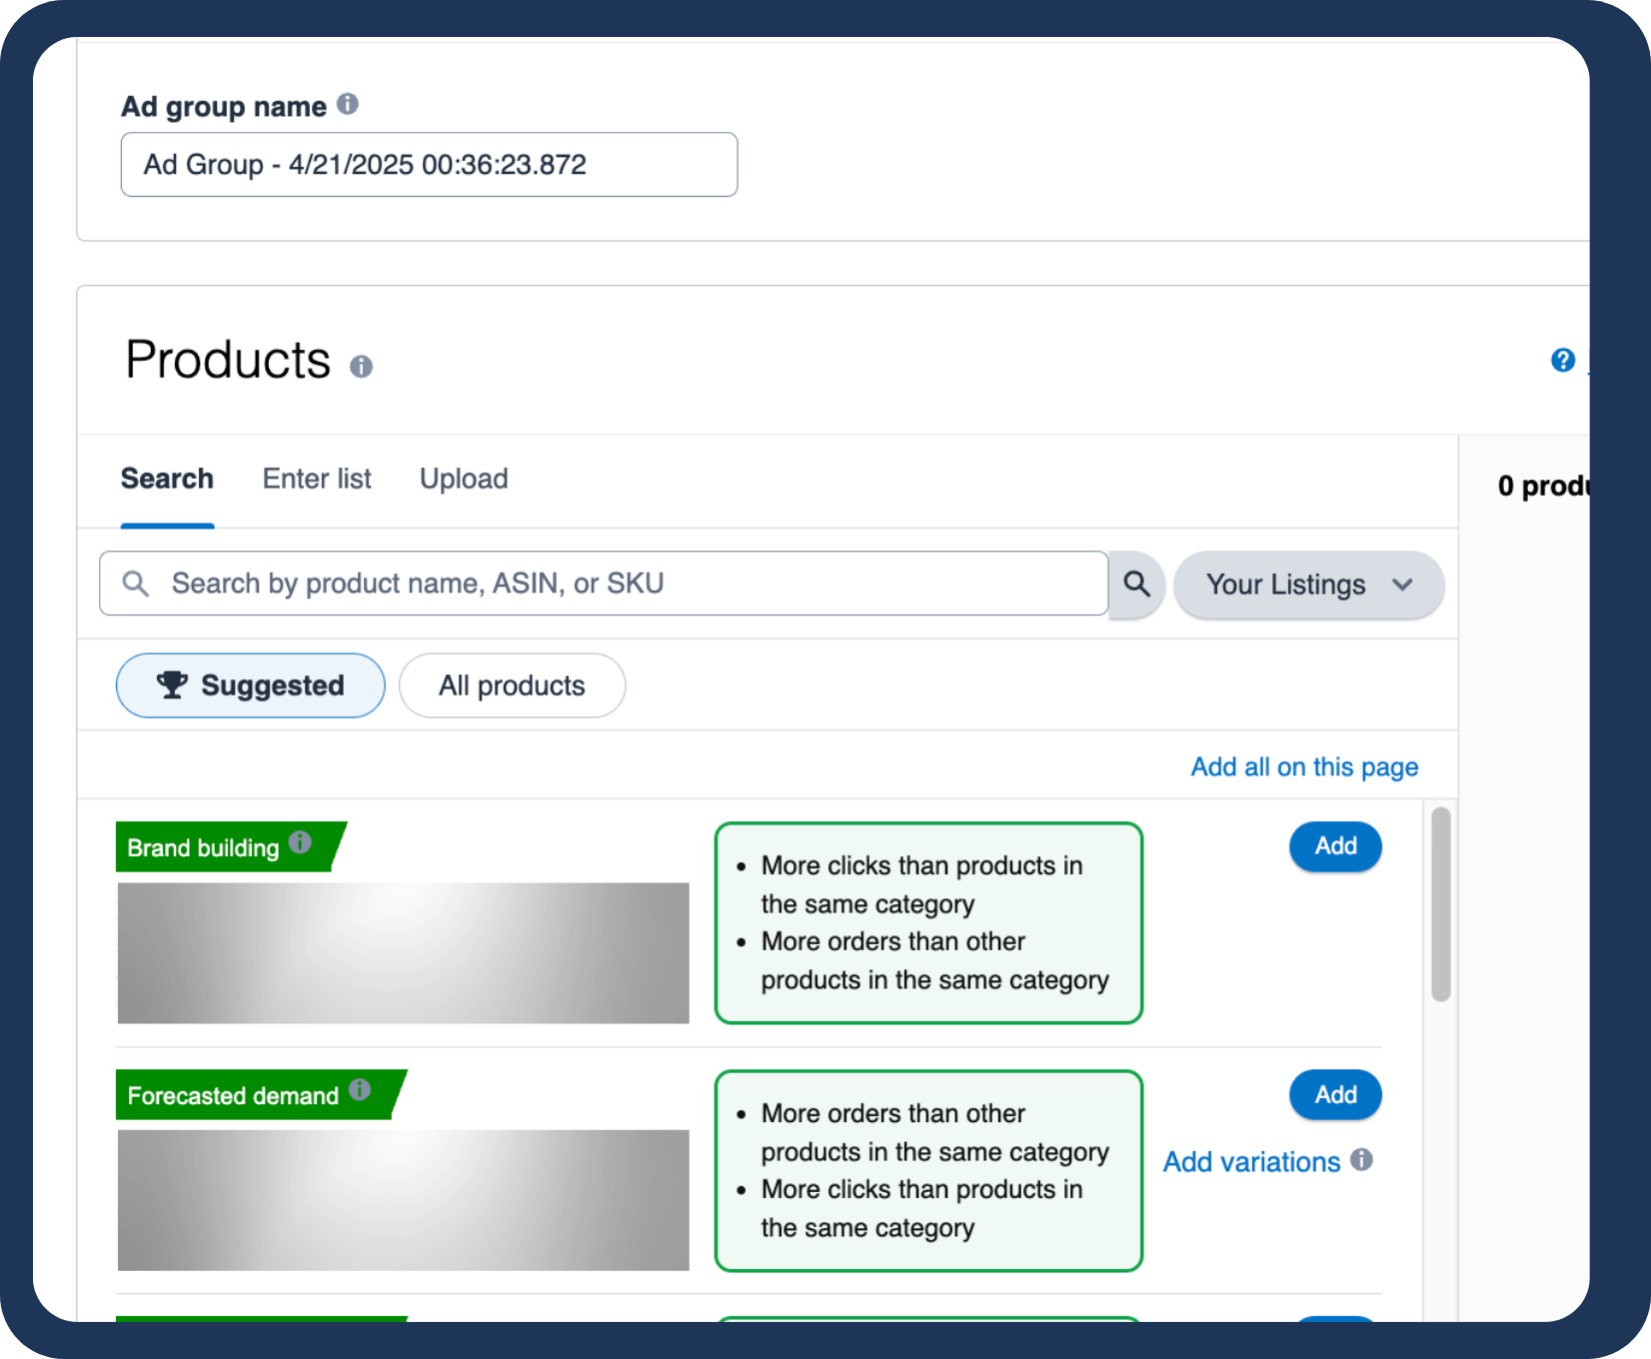
Task: Switch to the Search tab
Action: (x=167, y=479)
